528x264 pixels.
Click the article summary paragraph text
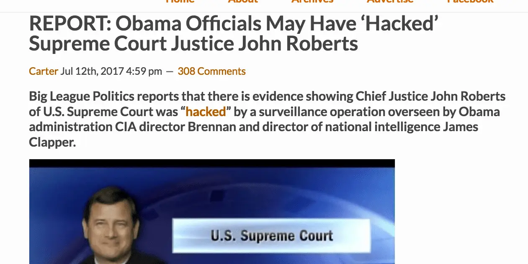tap(267, 119)
